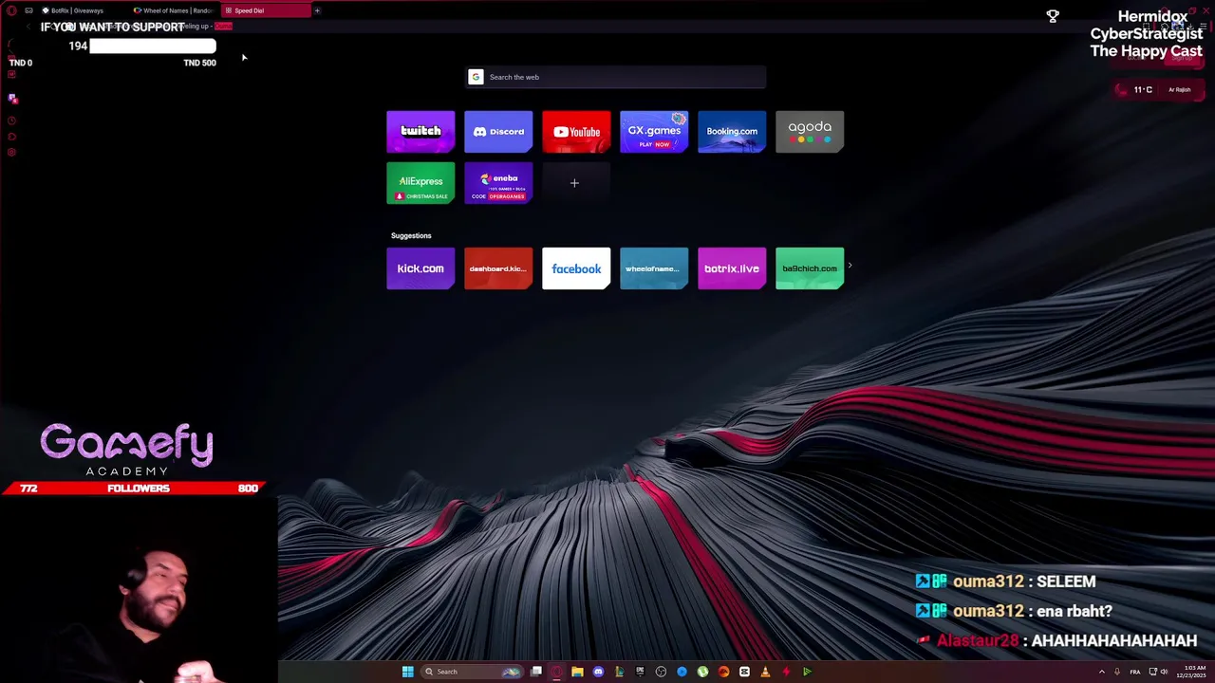Open the eneba speed dial tile
The width and height of the screenshot is (1215, 683).
pos(498,183)
